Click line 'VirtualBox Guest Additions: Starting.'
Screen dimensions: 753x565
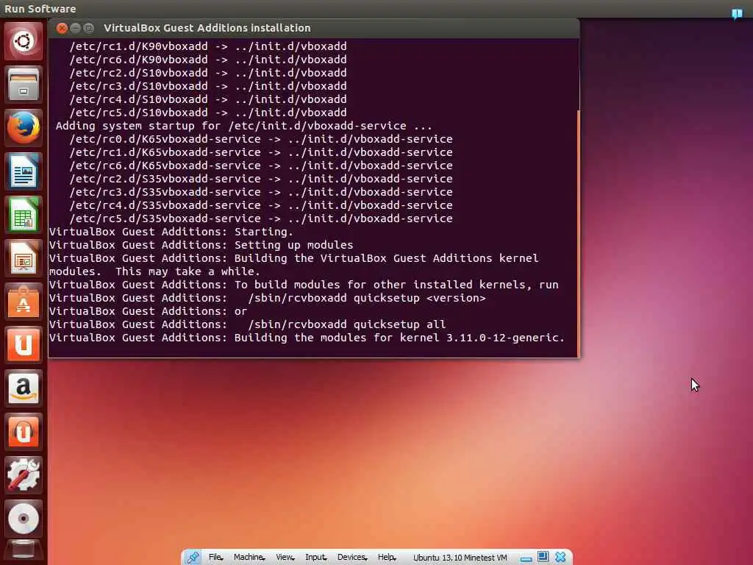[x=171, y=232]
